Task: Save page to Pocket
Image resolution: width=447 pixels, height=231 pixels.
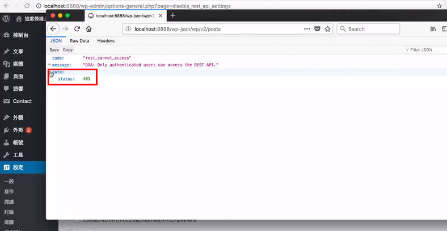Action: coord(317,28)
